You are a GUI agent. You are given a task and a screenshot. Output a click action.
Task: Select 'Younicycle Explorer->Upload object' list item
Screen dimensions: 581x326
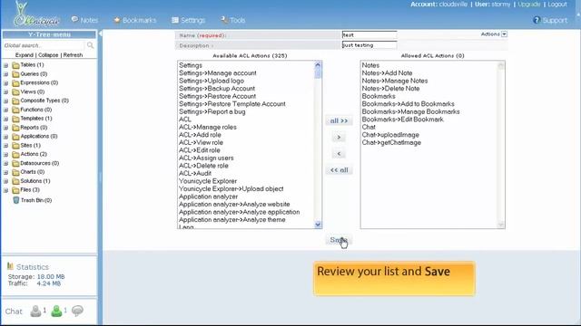tap(231, 189)
